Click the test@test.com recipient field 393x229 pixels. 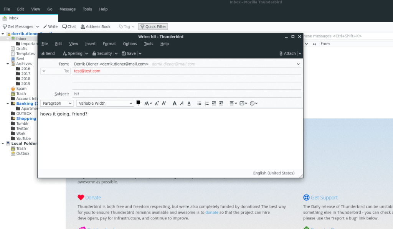pyautogui.click(x=87, y=71)
